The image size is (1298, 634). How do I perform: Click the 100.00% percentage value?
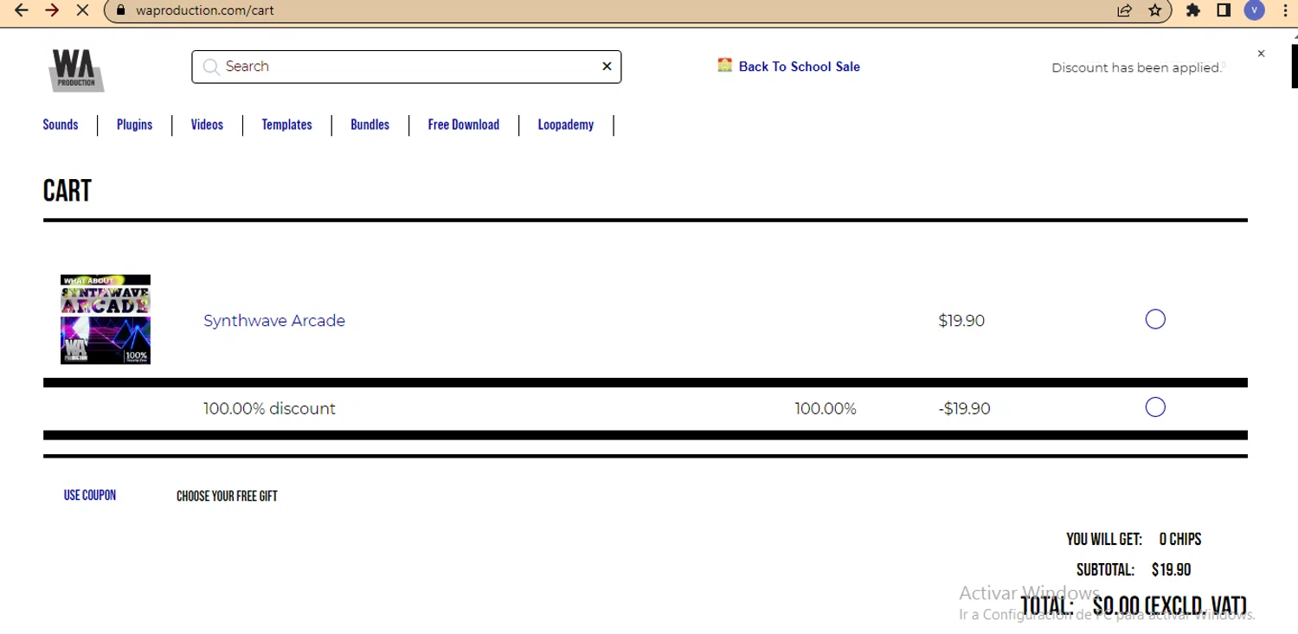coord(826,408)
